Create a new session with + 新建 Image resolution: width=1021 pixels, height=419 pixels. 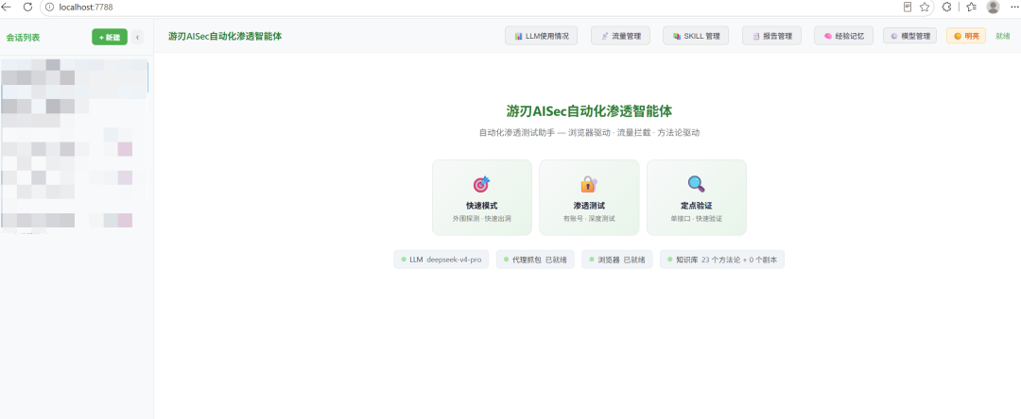[110, 37]
